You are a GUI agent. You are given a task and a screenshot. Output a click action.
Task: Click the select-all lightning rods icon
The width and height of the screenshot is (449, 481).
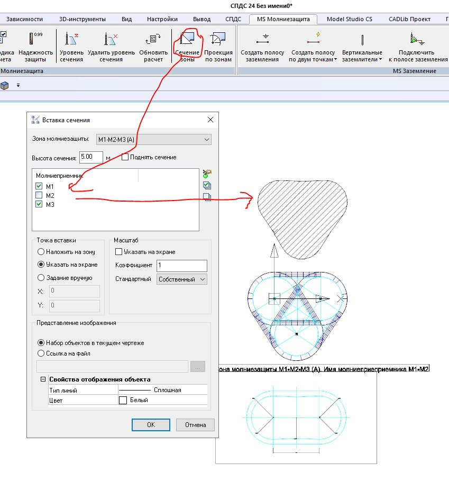point(207,185)
